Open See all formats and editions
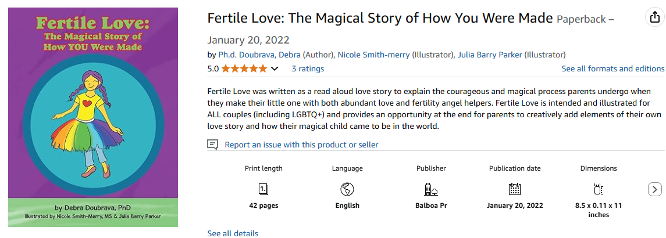 tap(612, 68)
